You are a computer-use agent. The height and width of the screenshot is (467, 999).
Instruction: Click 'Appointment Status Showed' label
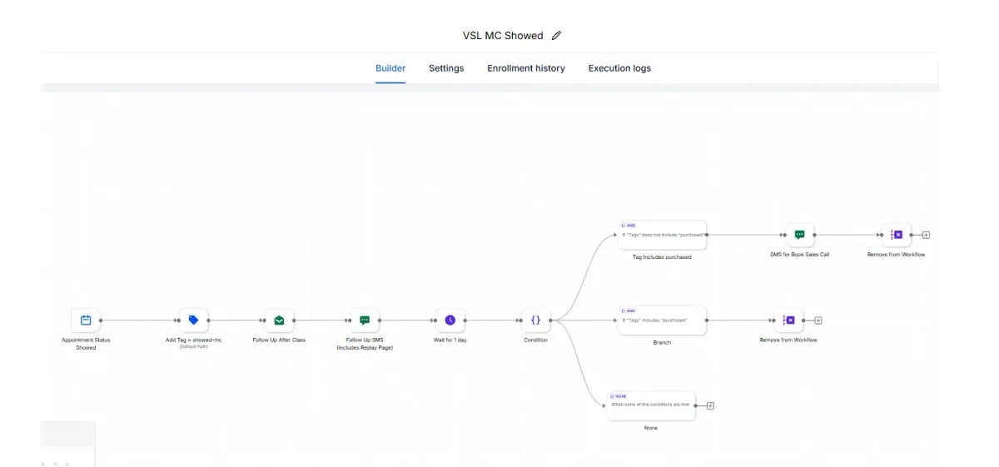86,343
